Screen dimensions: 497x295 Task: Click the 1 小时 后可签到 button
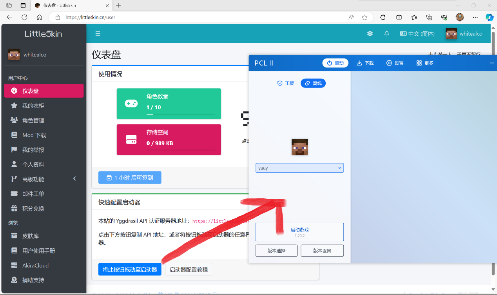click(x=130, y=178)
